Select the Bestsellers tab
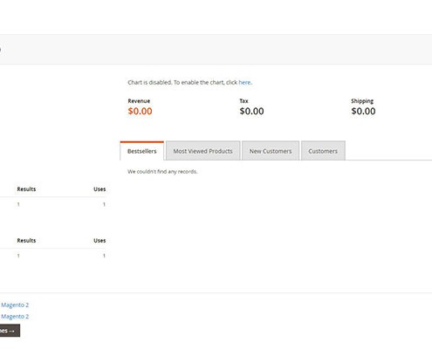The image size is (432, 349). point(142,151)
